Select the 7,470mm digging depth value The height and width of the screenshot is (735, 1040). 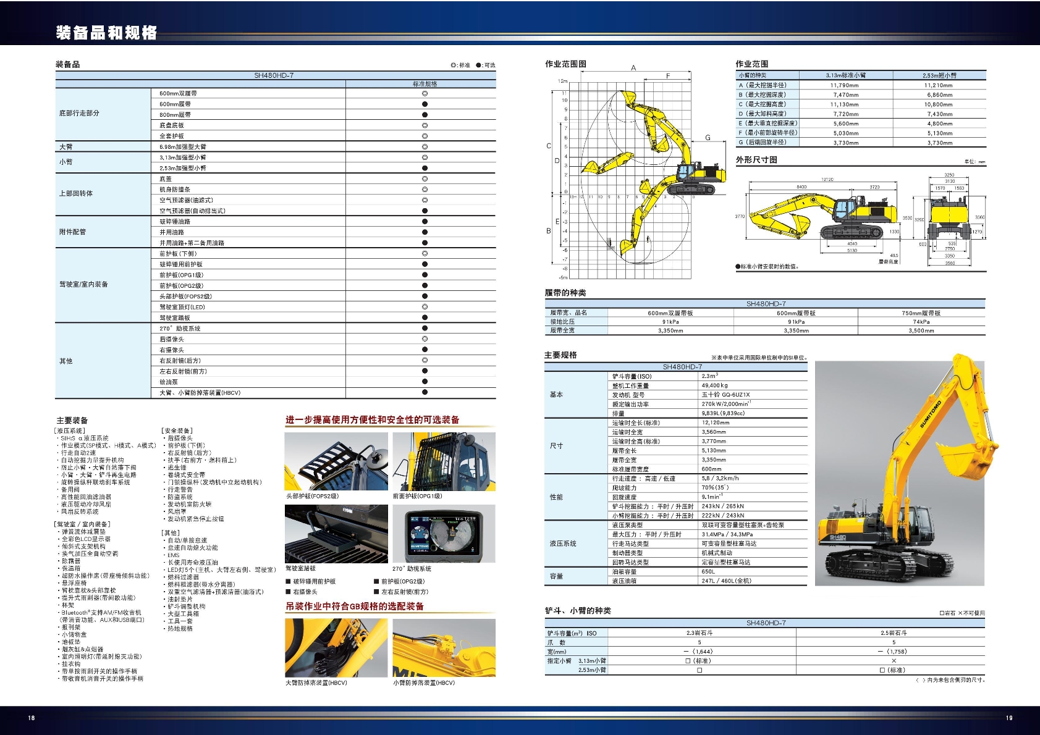coord(845,94)
